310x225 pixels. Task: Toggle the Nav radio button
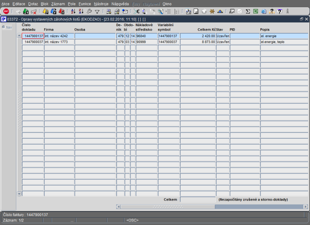click(x=3, y=27)
